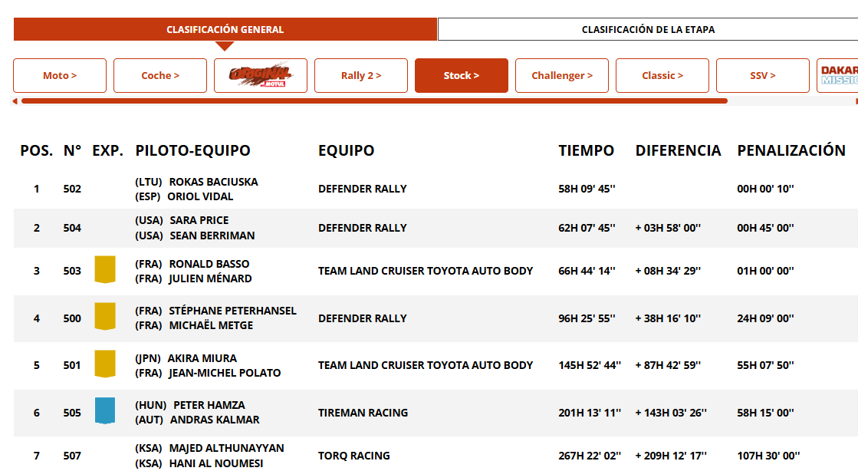
Task: Click yellow experience badge for Akira Miura
Action: [105, 364]
